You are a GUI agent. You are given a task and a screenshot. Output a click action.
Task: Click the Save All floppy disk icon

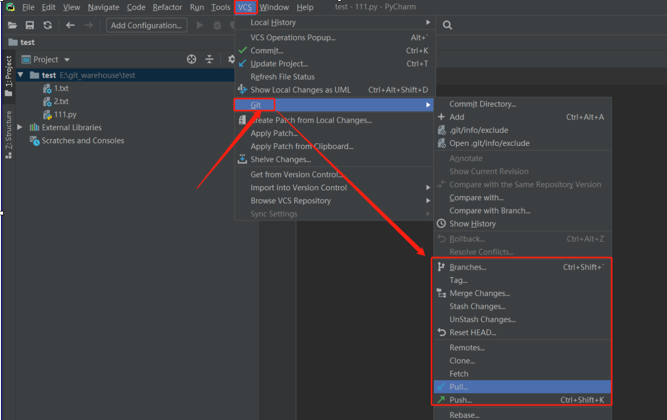(30, 25)
